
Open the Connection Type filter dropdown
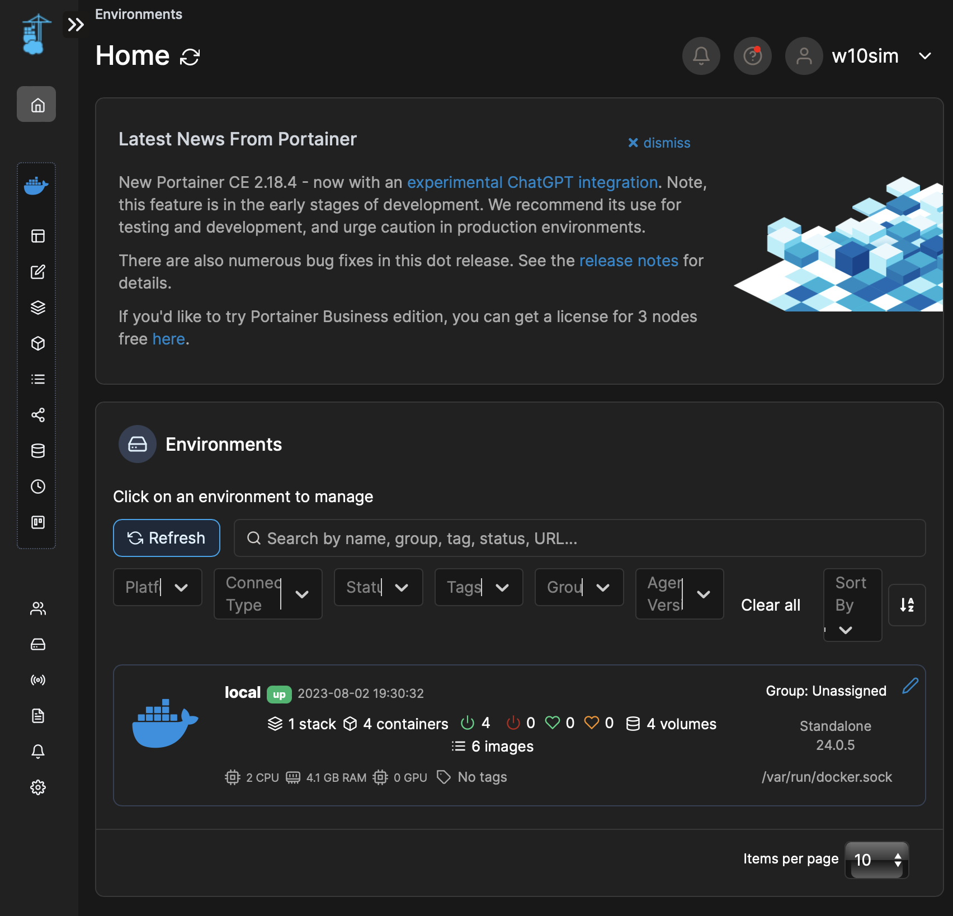268,594
